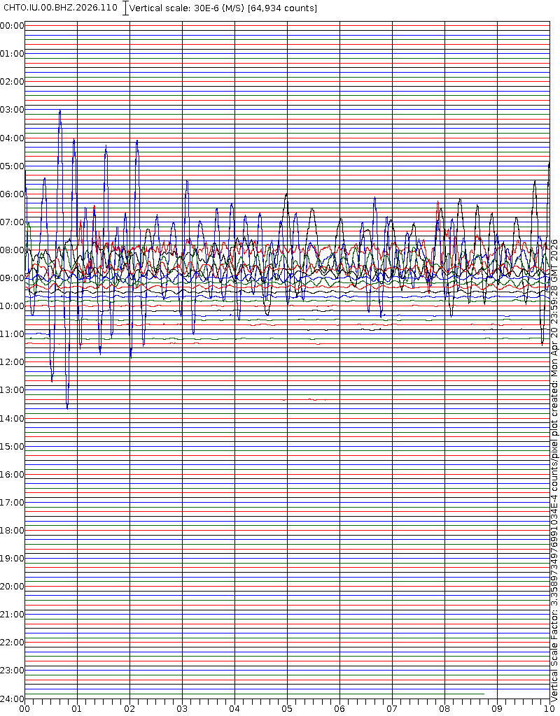Click the vertical scale bar symbol in header
The height and width of the screenshot is (716, 560).
[125, 8]
